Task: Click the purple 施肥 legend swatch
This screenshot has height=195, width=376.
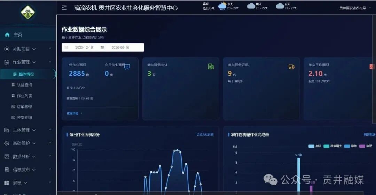Action: 362,146
